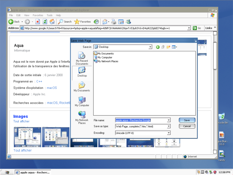The height and width of the screenshot is (175, 233).
Task: Open the Favorites menu
Action: [38, 15]
